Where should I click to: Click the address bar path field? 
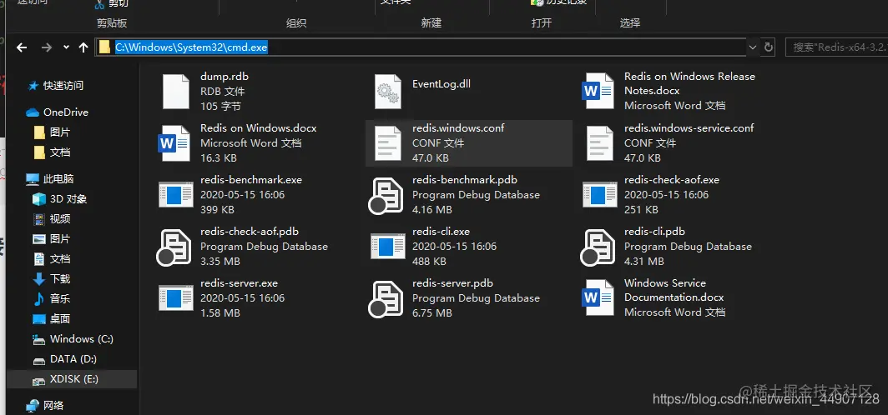tap(421, 47)
